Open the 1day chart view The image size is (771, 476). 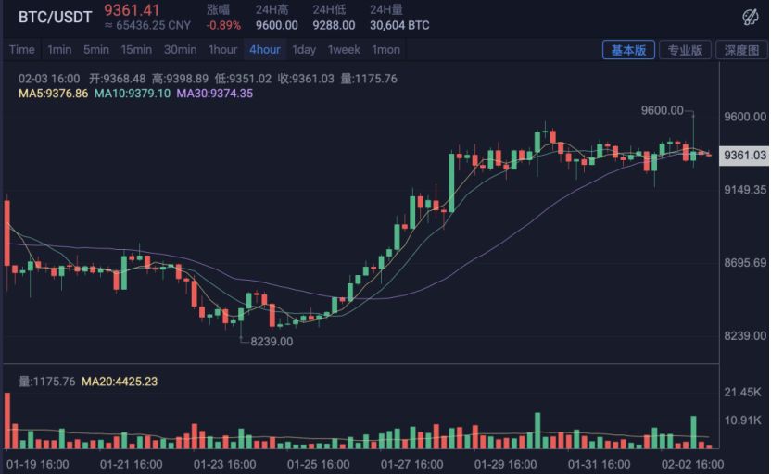coord(304,50)
